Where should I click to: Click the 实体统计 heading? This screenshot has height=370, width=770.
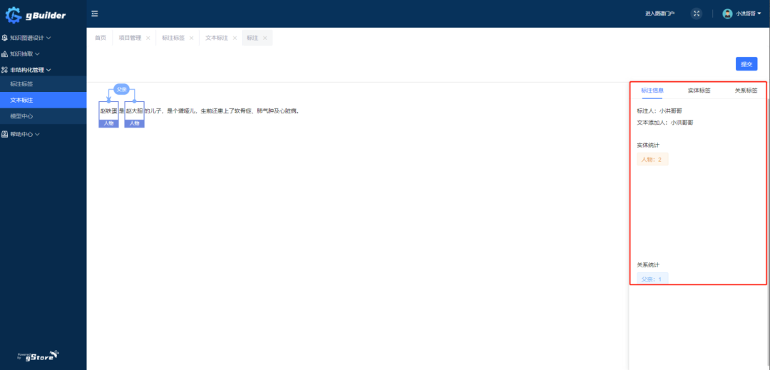(648, 145)
